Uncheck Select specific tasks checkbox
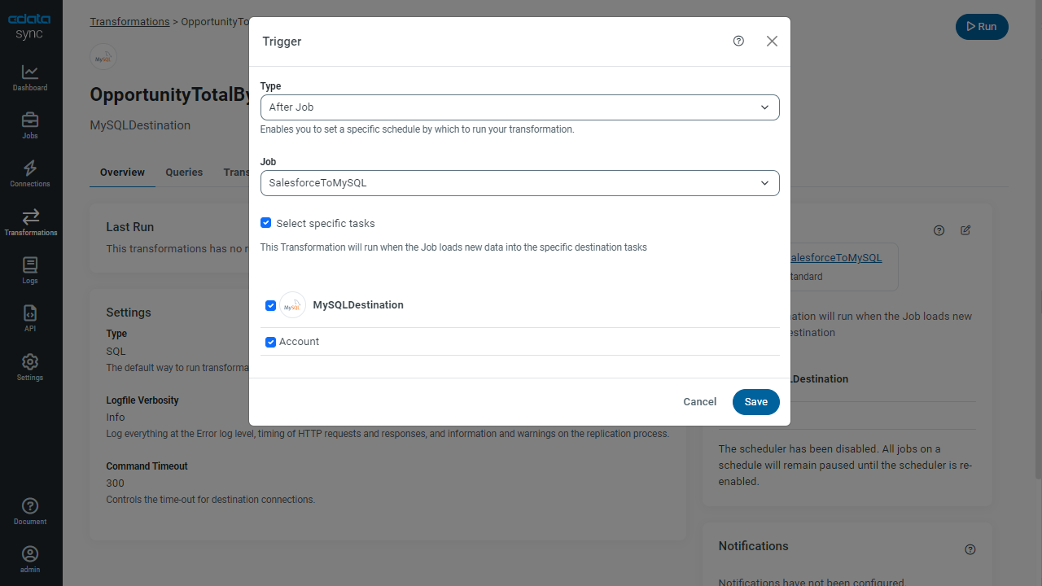This screenshot has width=1042, height=586. tap(265, 223)
